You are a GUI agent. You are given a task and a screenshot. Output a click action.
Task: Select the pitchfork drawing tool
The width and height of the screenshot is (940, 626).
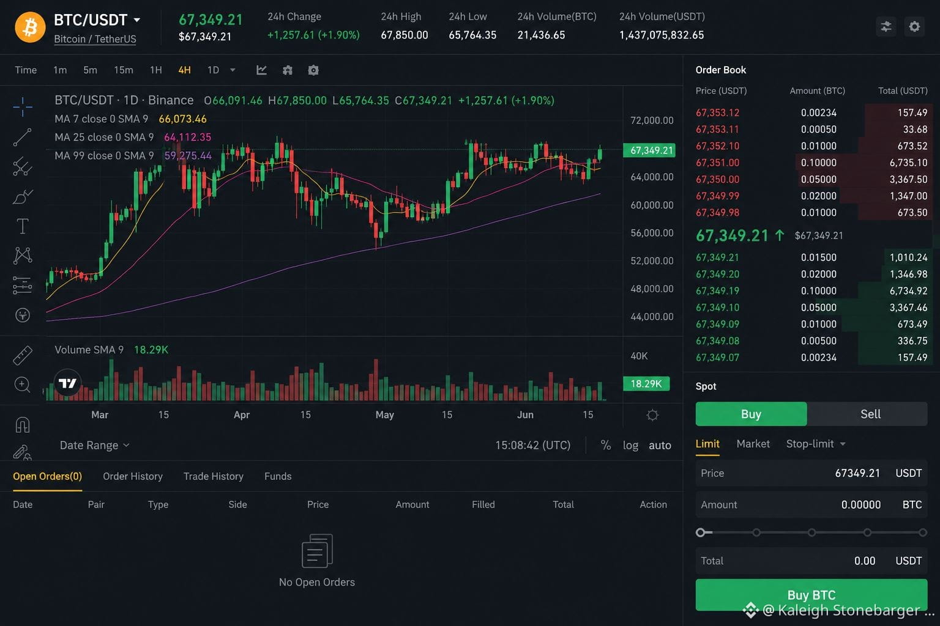click(x=23, y=166)
